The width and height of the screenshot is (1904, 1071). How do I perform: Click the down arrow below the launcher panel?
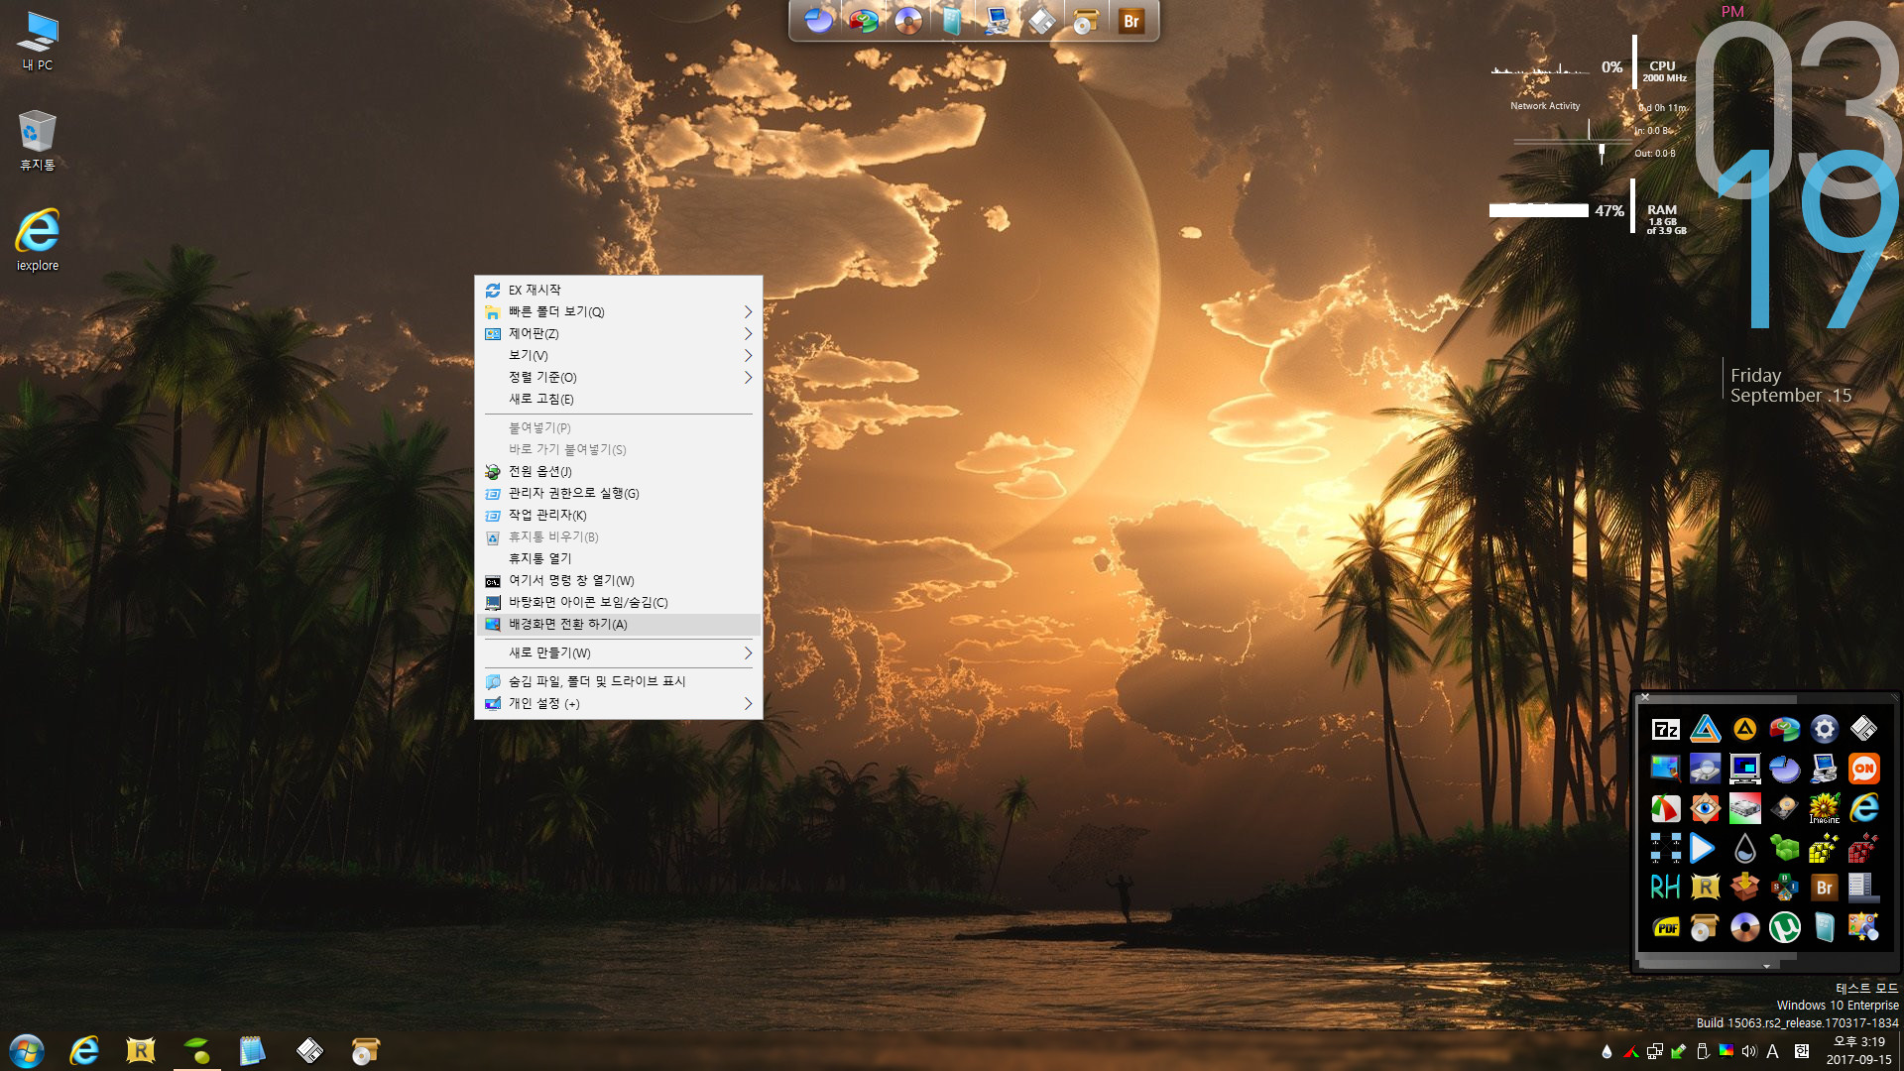(1766, 966)
